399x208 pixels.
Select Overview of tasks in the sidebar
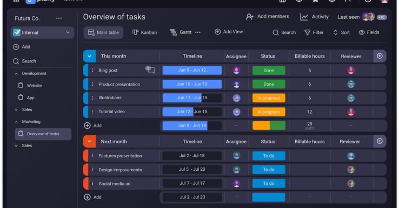pos(43,134)
